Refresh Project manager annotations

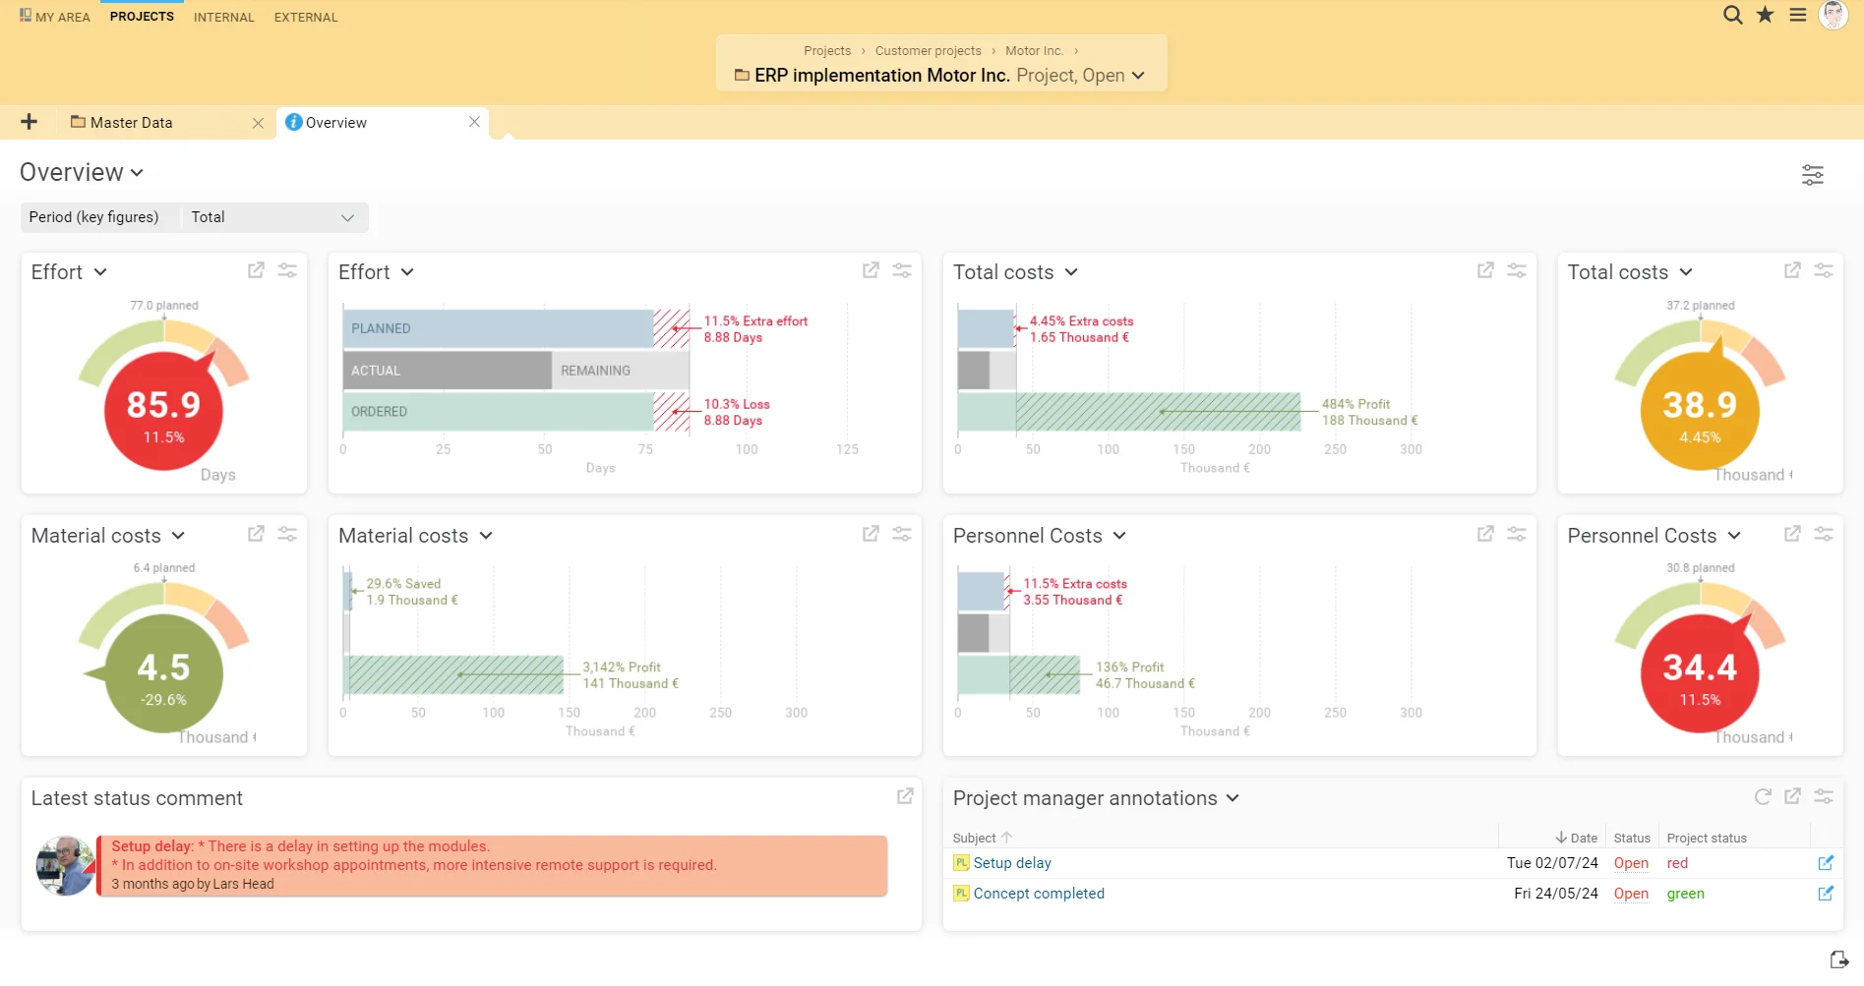pos(1762,797)
